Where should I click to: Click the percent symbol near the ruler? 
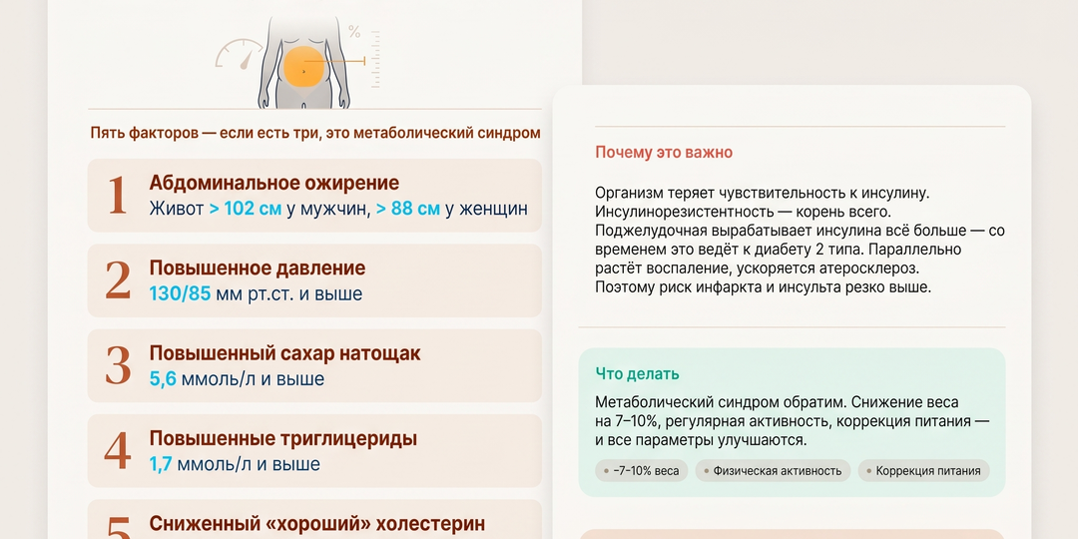coord(354,31)
